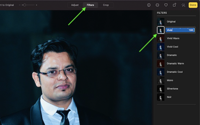Select the Dramatic Cool filter
This screenshot has width=200, height=125.
(x=160, y=72)
